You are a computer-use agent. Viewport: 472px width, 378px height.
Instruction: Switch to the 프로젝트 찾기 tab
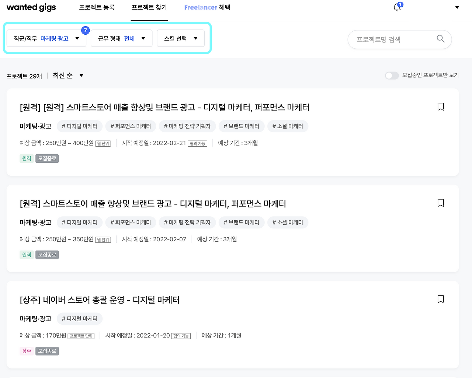click(x=149, y=7)
